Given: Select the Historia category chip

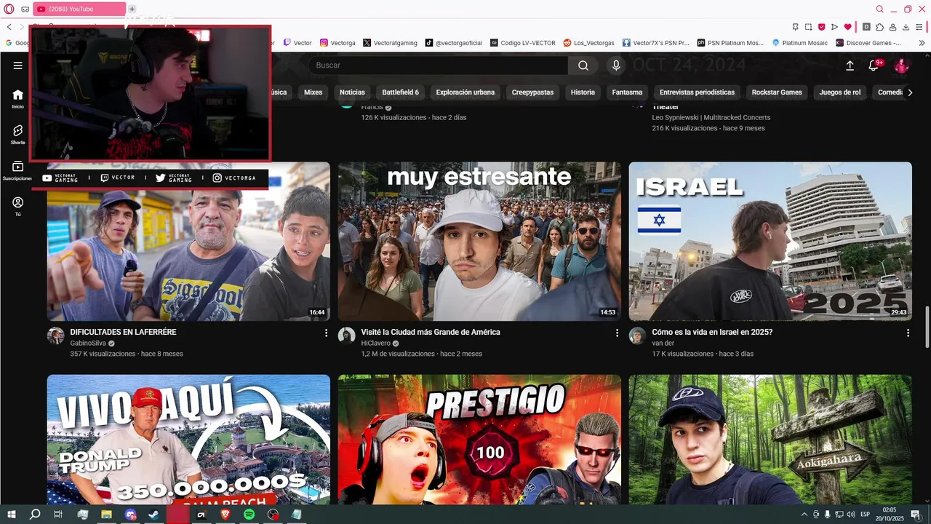Looking at the screenshot, I should tap(583, 92).
